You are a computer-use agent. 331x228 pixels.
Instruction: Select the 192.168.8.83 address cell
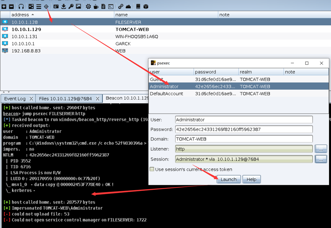(x=26, y=51)
